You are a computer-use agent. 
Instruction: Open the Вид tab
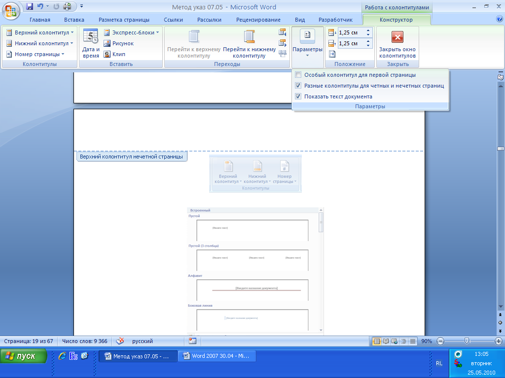[300, 20]
